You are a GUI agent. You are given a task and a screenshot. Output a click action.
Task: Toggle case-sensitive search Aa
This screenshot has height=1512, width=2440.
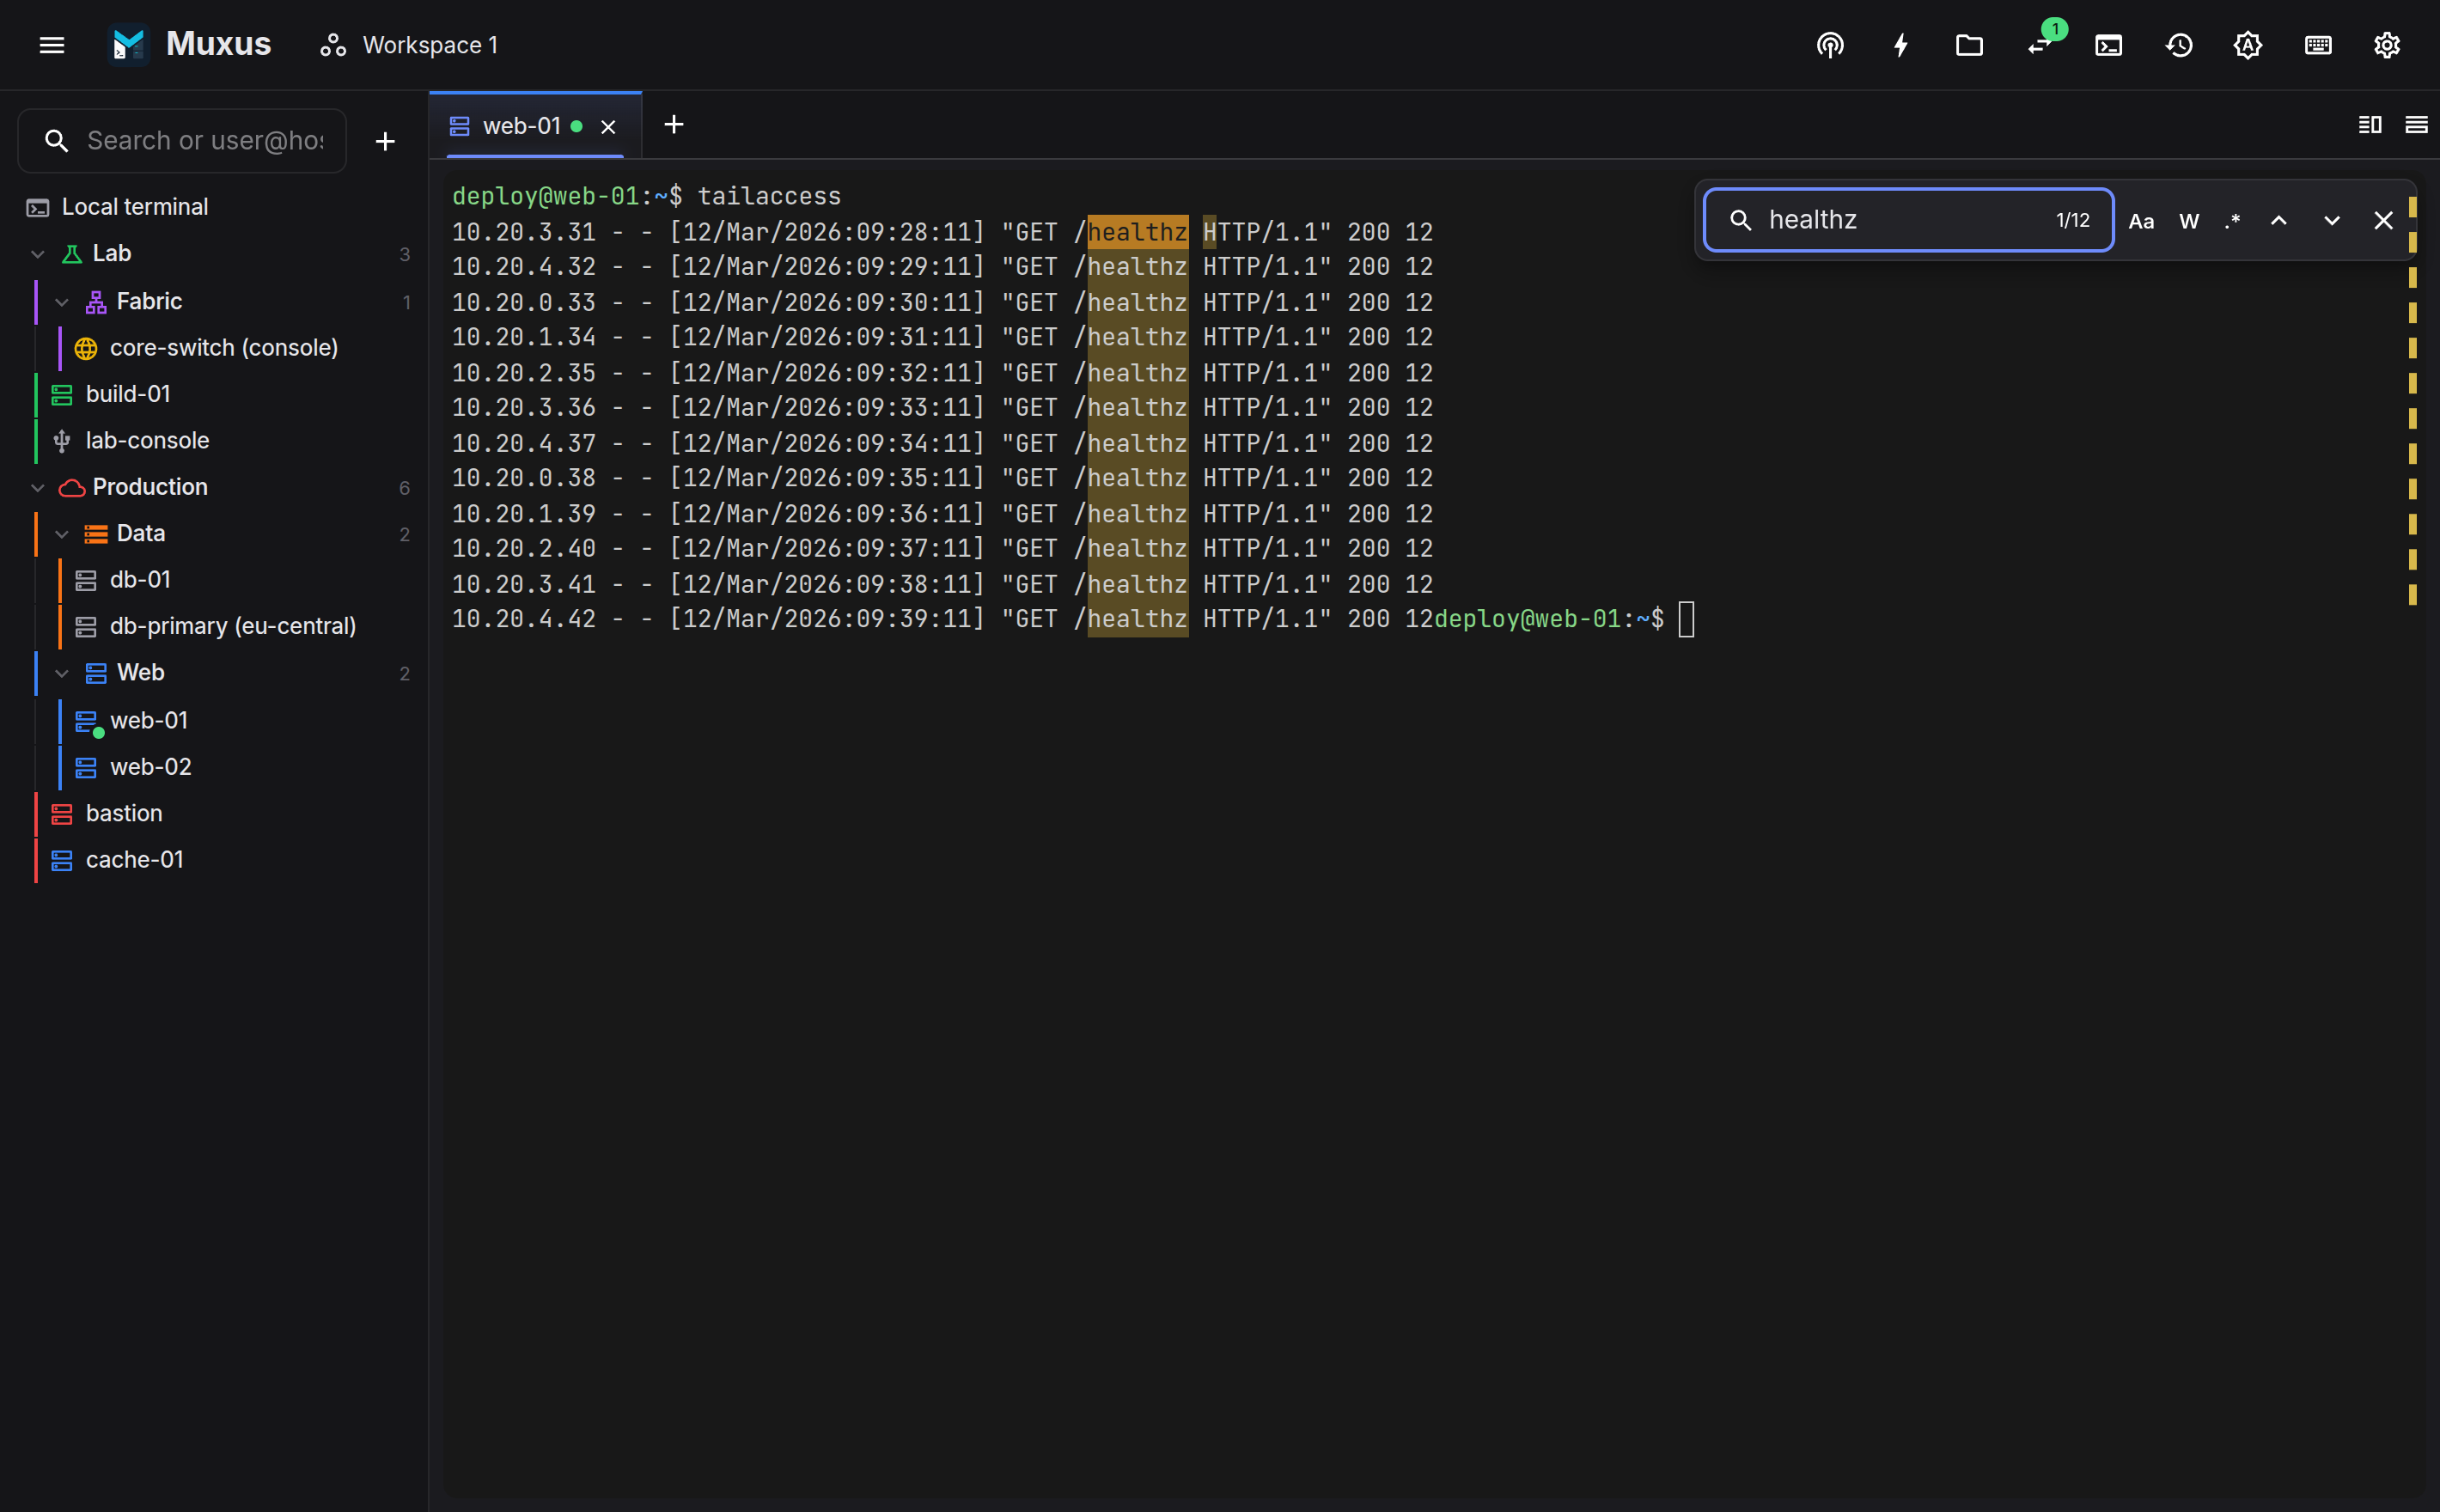pos(2141,221)
